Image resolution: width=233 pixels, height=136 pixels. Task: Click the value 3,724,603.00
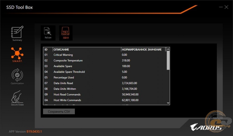coord(129,83)
